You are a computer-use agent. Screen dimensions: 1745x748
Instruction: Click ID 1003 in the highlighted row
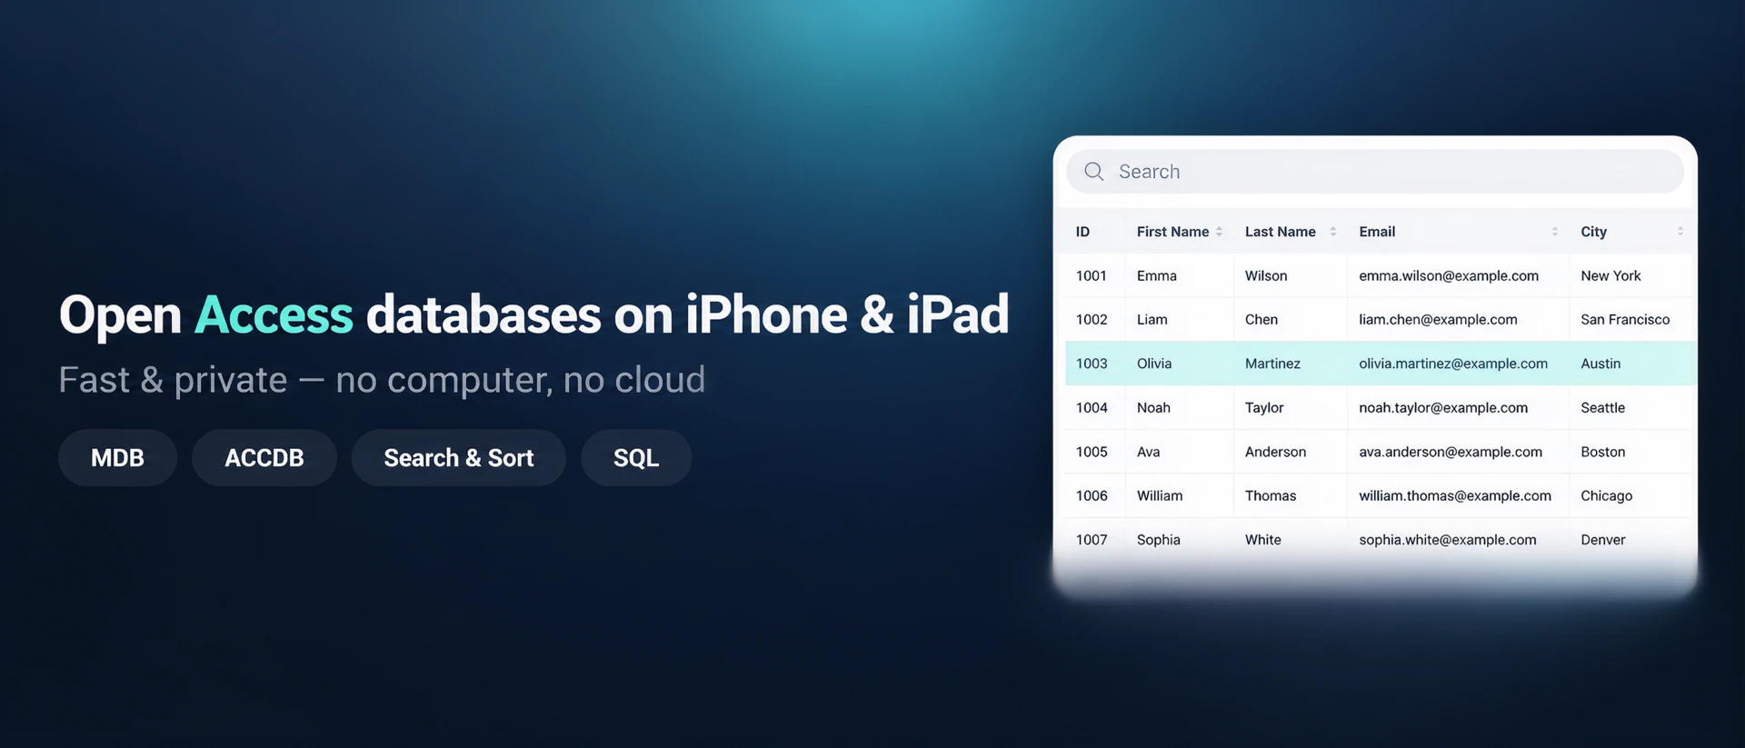[x=1092, y=364]
